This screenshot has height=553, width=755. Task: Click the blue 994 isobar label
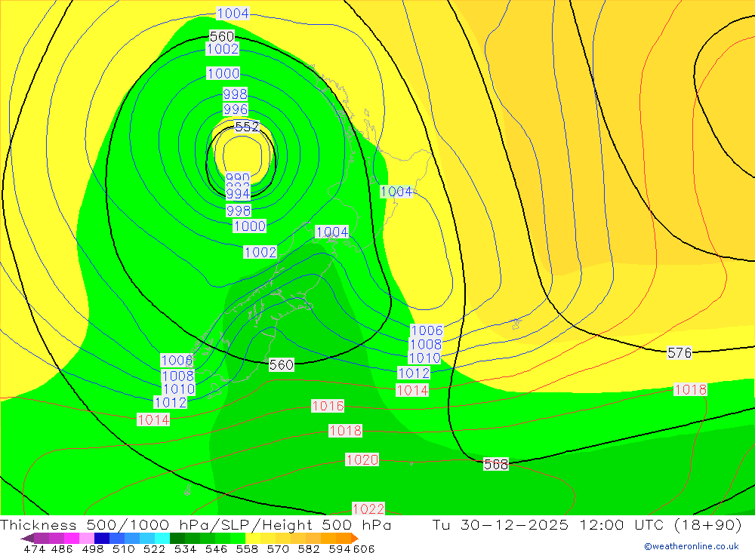pos(239,194)
